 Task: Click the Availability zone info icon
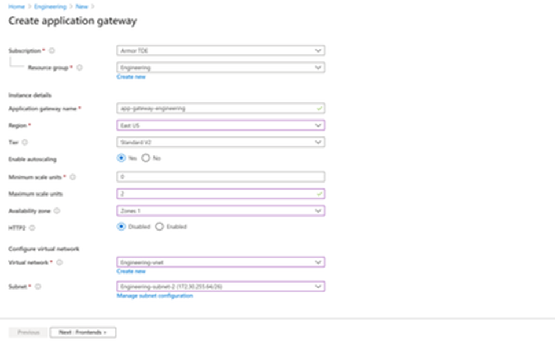point(56,211)
